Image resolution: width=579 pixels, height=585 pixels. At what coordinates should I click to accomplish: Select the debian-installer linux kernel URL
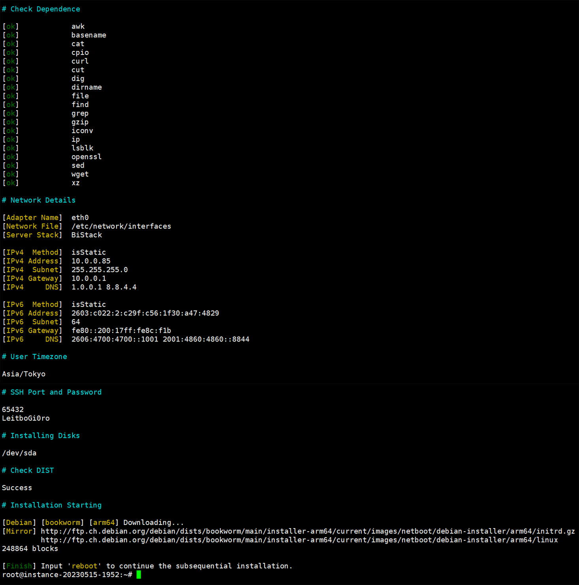(x=300, y=540)
